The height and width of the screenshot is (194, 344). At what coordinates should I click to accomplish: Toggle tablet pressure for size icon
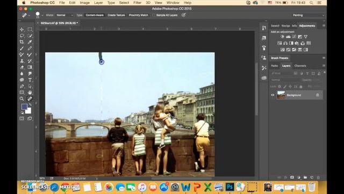point(184,15)
